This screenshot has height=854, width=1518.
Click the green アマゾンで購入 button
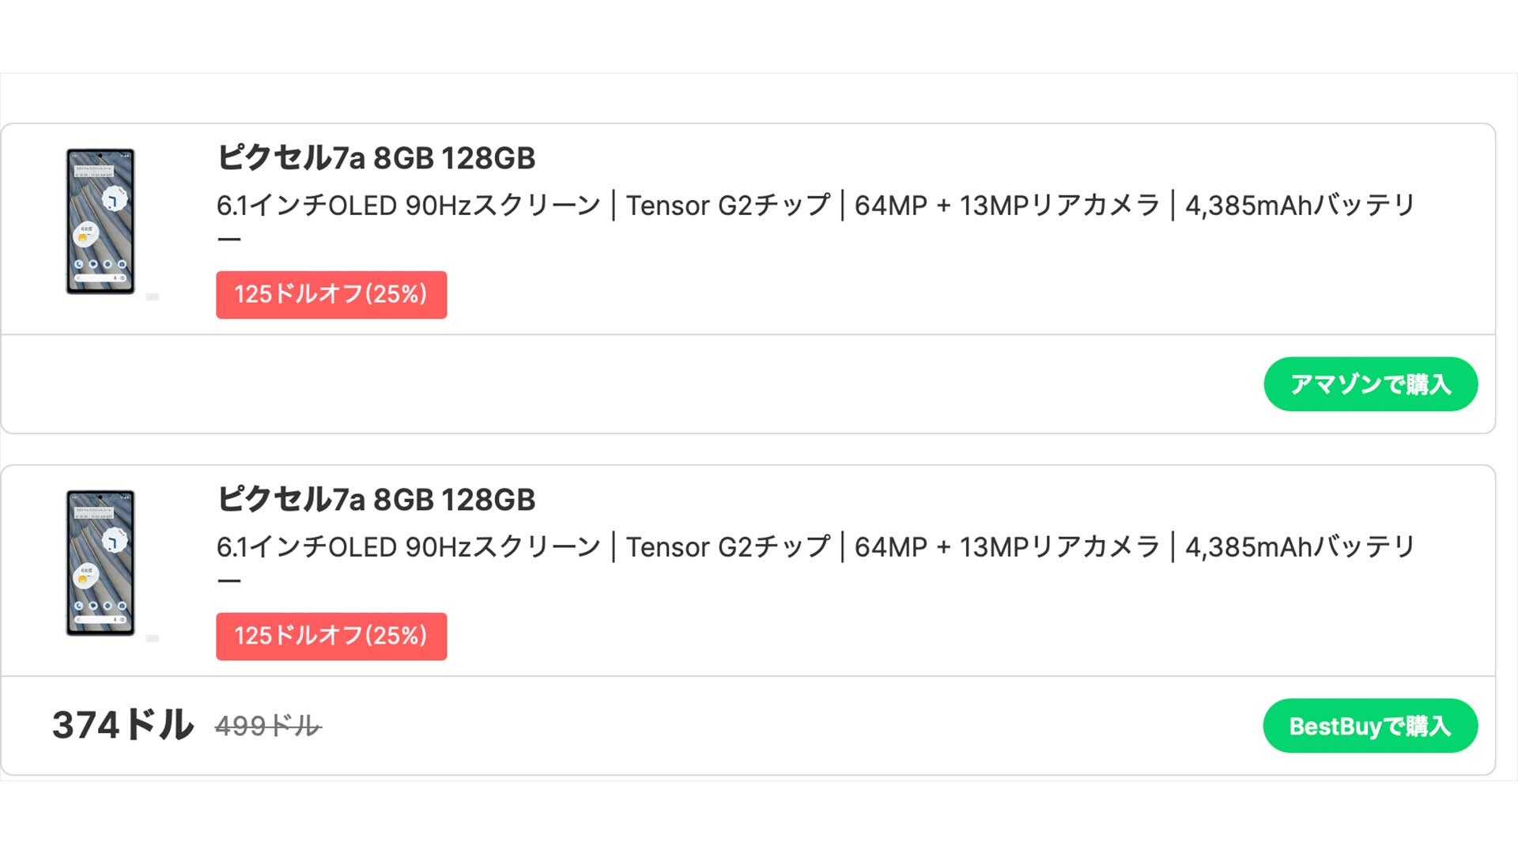point(1370,384)
